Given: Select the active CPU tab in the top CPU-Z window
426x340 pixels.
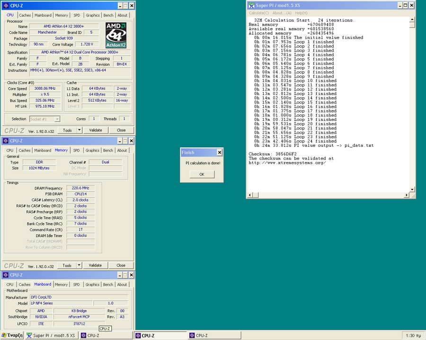Looking at the screenshot, I should click(10, 15).
